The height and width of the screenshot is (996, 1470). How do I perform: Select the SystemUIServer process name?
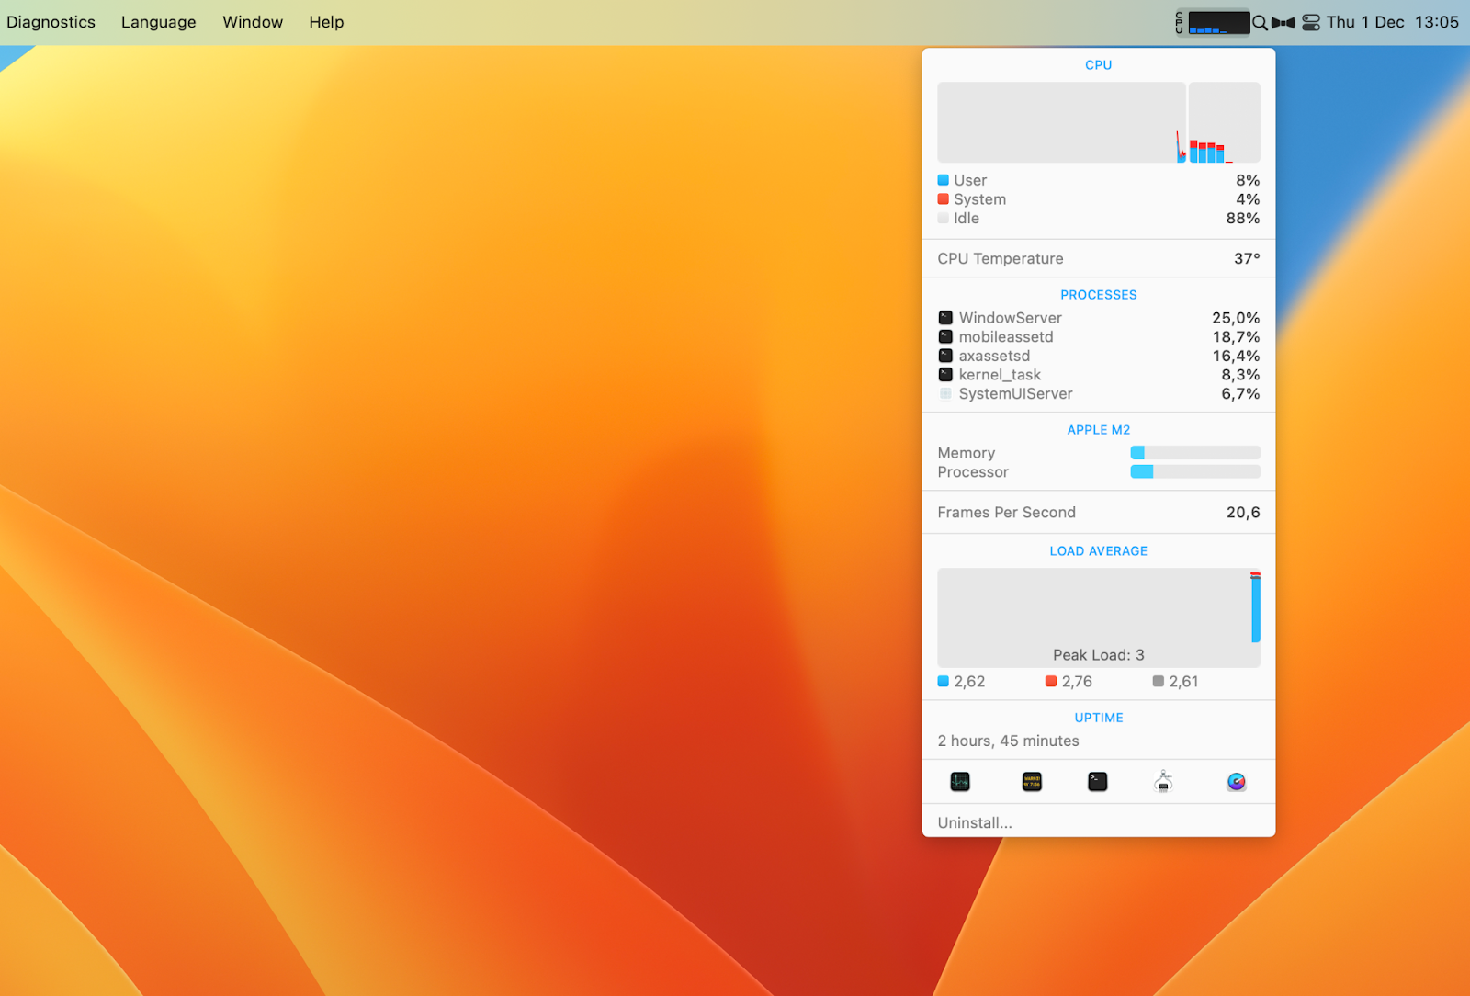click(1016, 393)
